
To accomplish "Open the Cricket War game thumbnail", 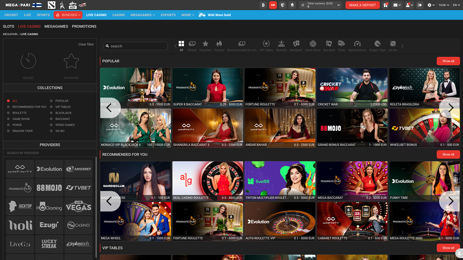I will [352, 87].
